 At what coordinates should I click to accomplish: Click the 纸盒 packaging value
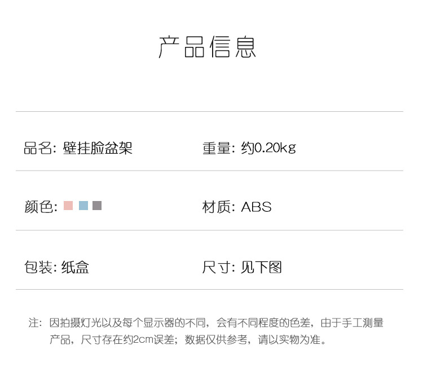pyautogui.click(x=75, y=267)
